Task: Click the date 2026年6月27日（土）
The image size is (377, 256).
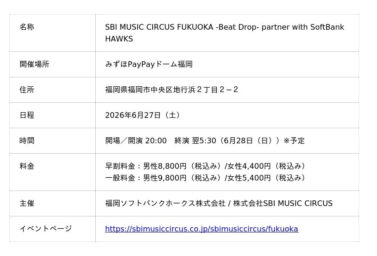Action: [143, 116]
